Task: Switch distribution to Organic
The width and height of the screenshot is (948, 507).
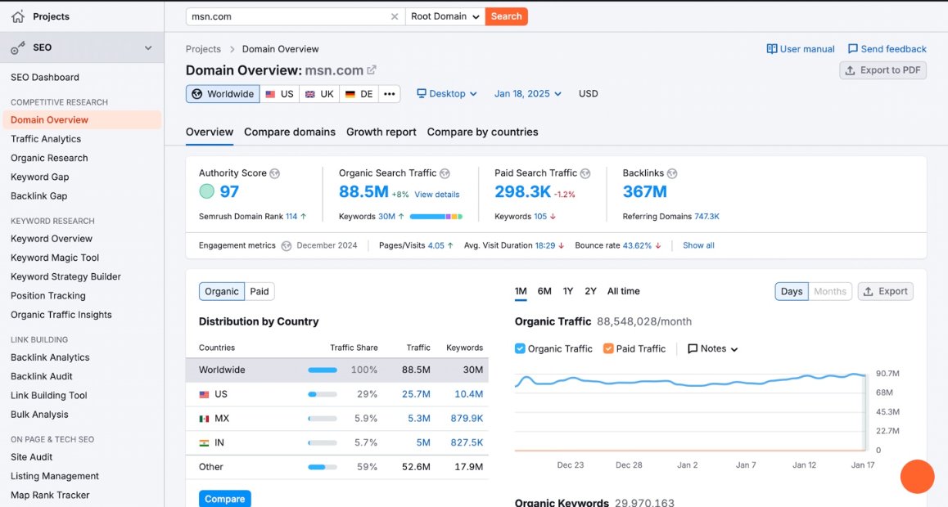Action: point(222,291)
